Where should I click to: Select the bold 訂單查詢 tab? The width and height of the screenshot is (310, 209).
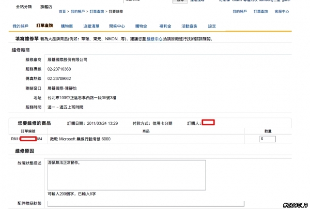point(45,26)
